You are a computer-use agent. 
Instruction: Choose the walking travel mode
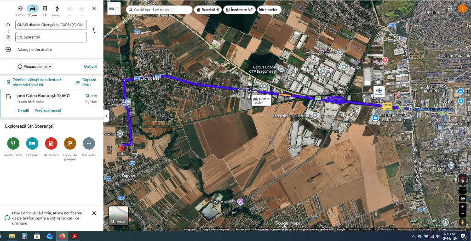(57, 8)
